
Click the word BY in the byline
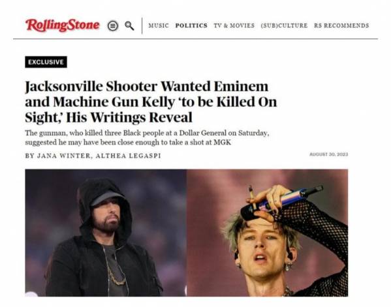[29, 156]
